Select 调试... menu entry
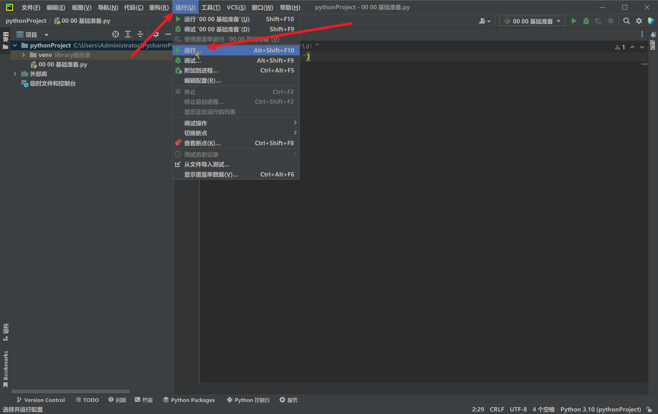This screenshot has height=414, width=658. point(236,60)
